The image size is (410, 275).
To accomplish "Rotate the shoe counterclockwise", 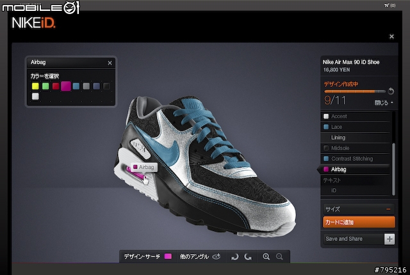I will click(248, 256).
